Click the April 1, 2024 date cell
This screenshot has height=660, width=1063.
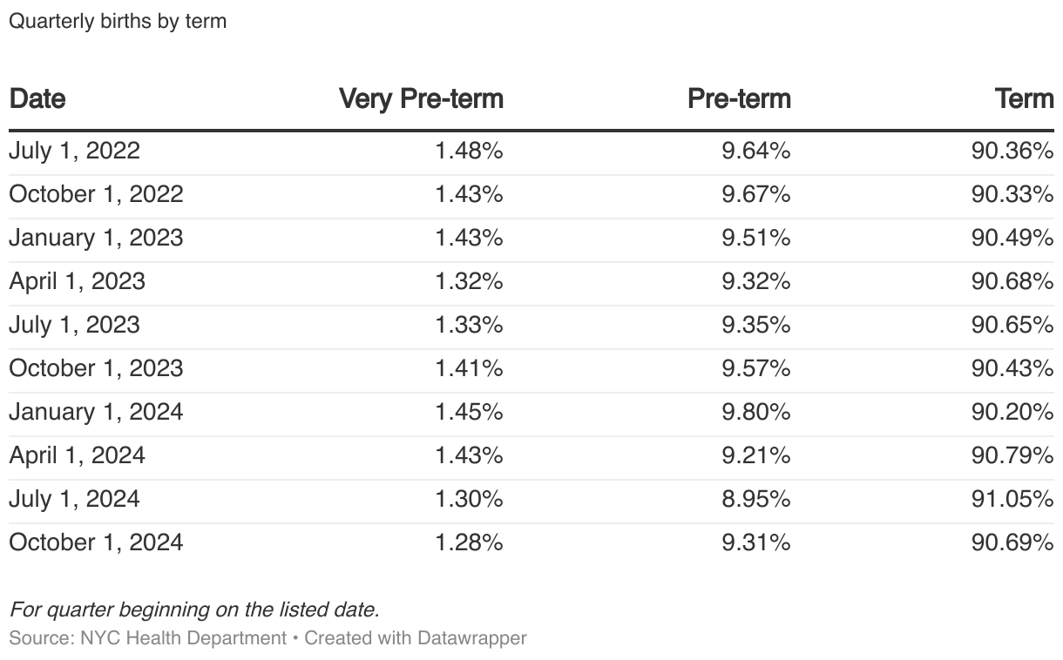pos(77,455)
